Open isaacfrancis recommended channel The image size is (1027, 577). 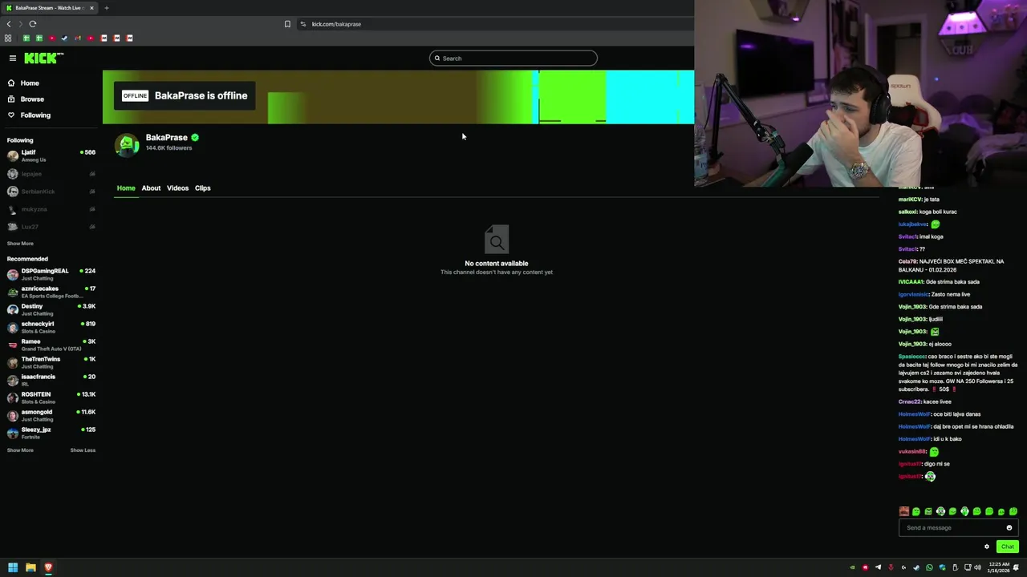[x=50, y=380]
